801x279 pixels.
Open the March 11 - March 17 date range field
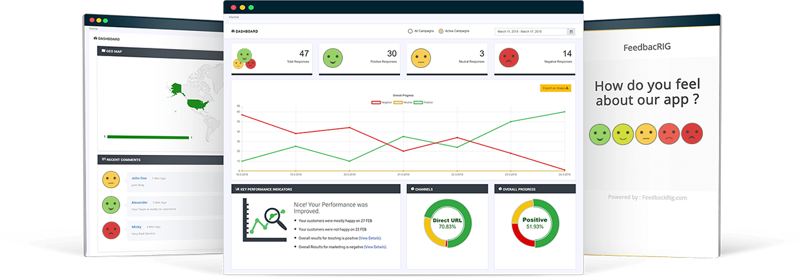point(535,31)
